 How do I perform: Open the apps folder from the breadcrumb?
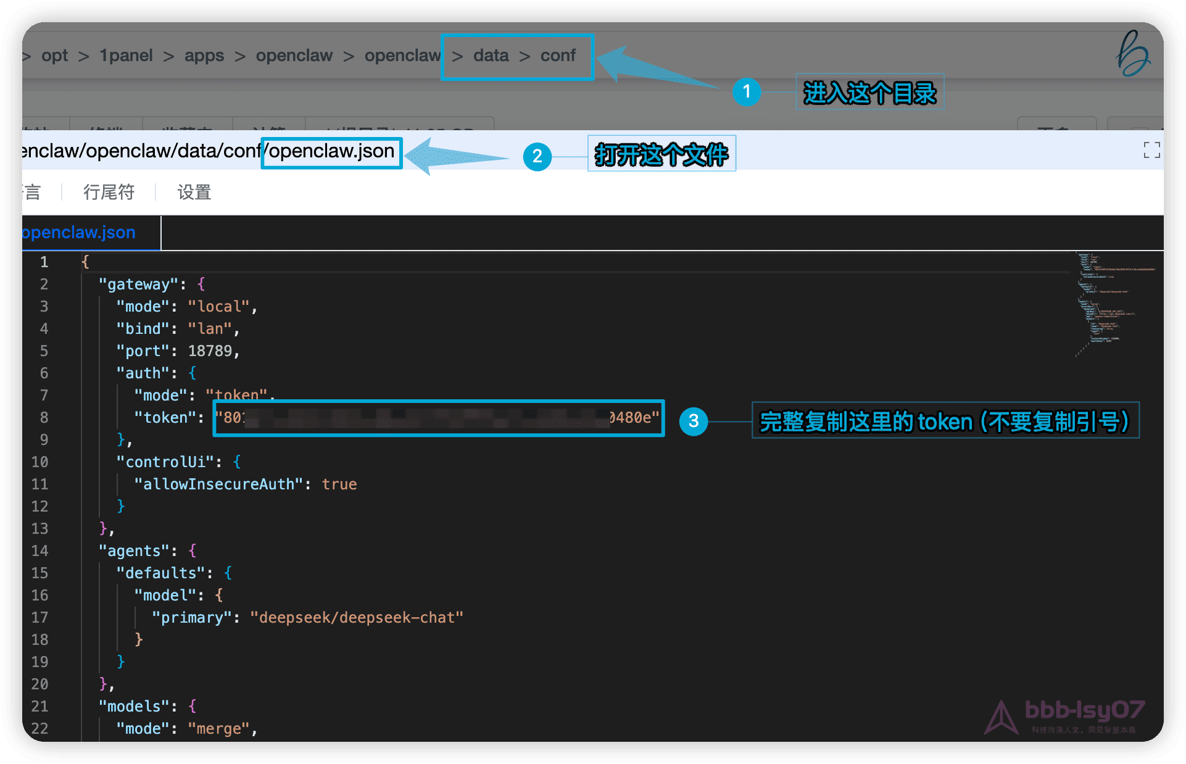pos(204,55)
